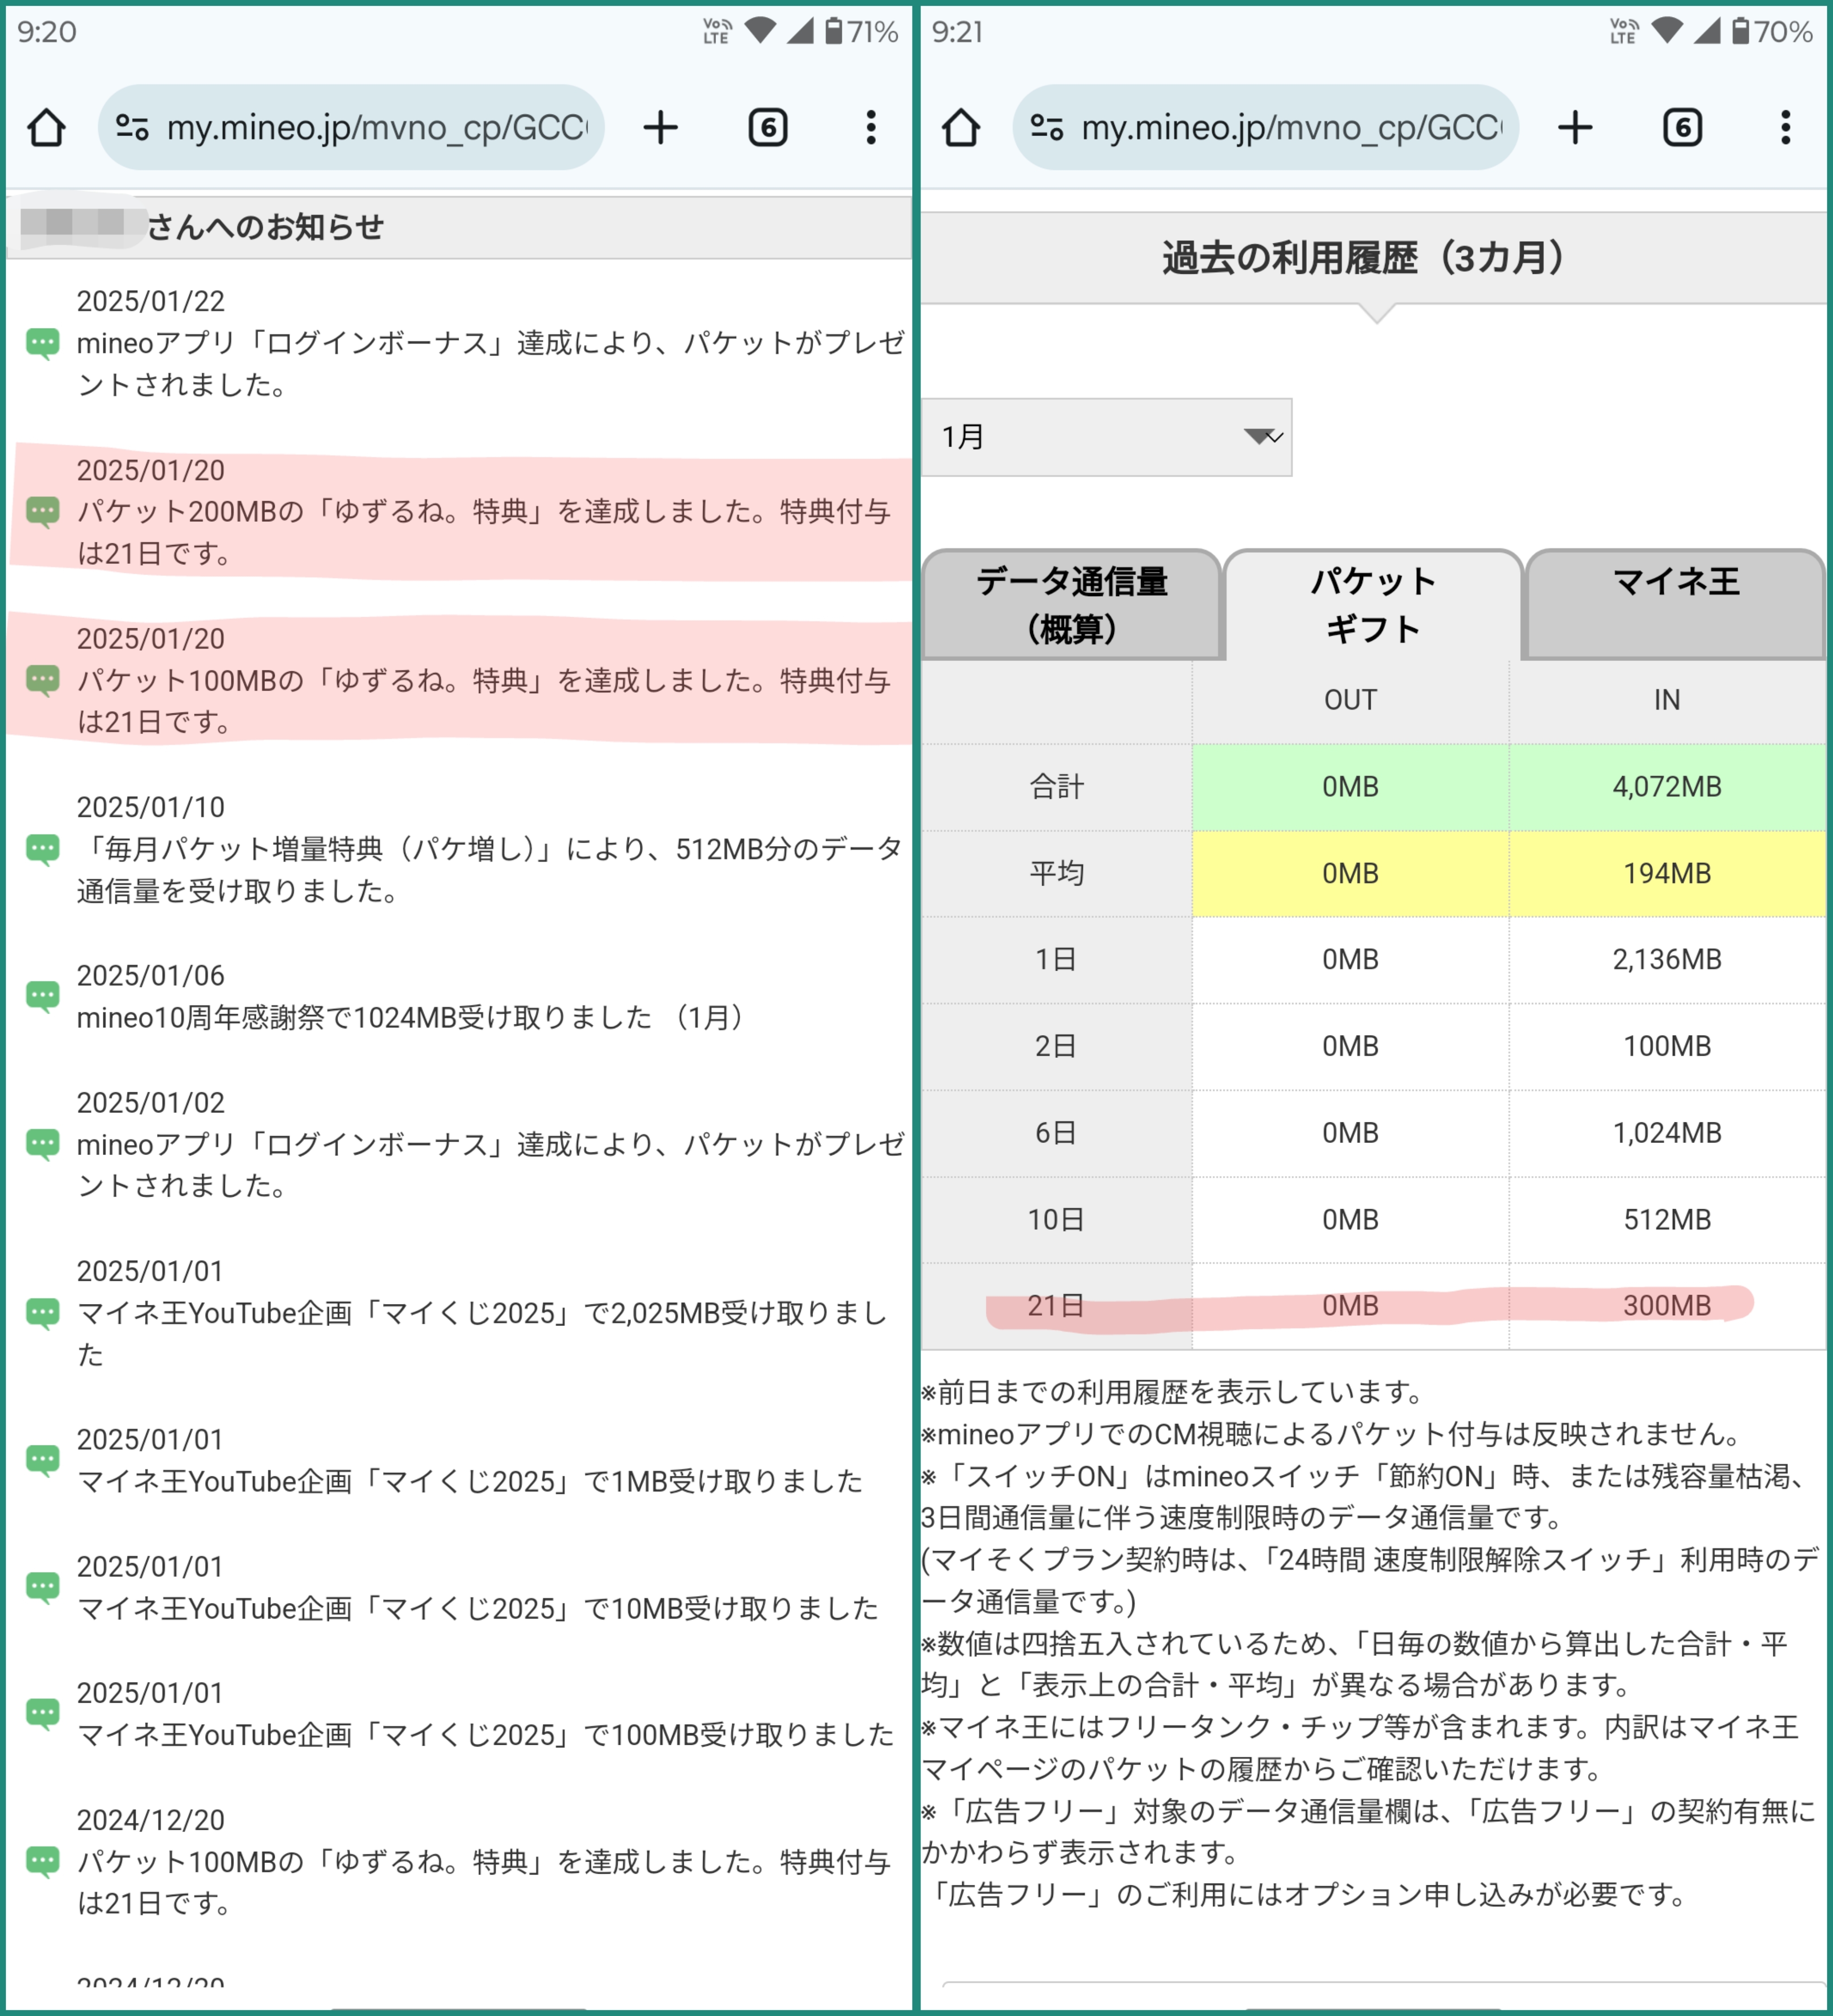Open three-dot menu in left browser
1833x2016 pixels.
pos(871,128)
